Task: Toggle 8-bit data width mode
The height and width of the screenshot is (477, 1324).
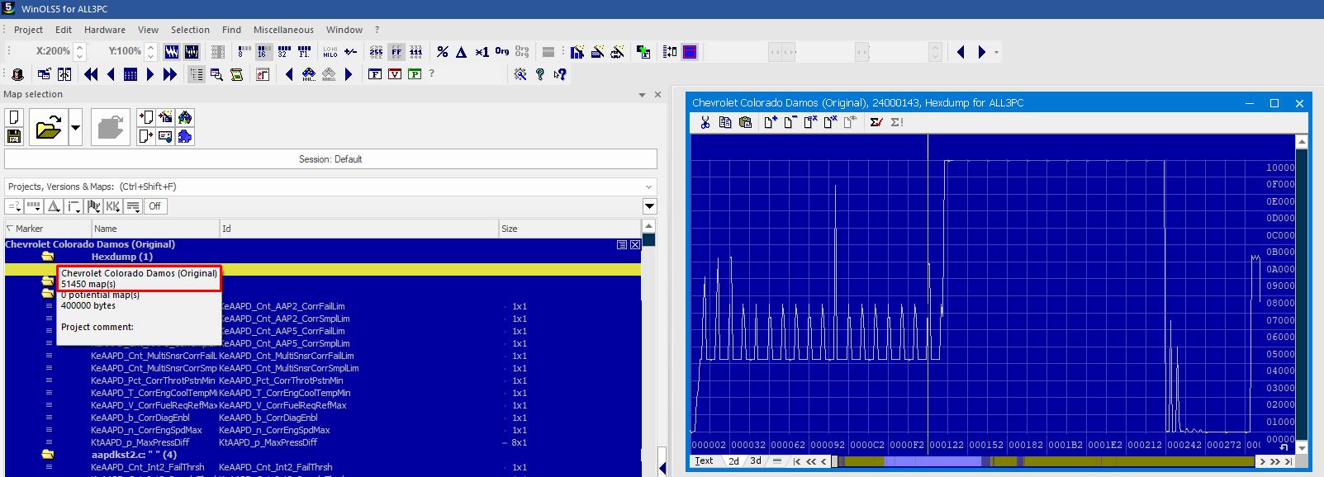Action: click(244, 52)
